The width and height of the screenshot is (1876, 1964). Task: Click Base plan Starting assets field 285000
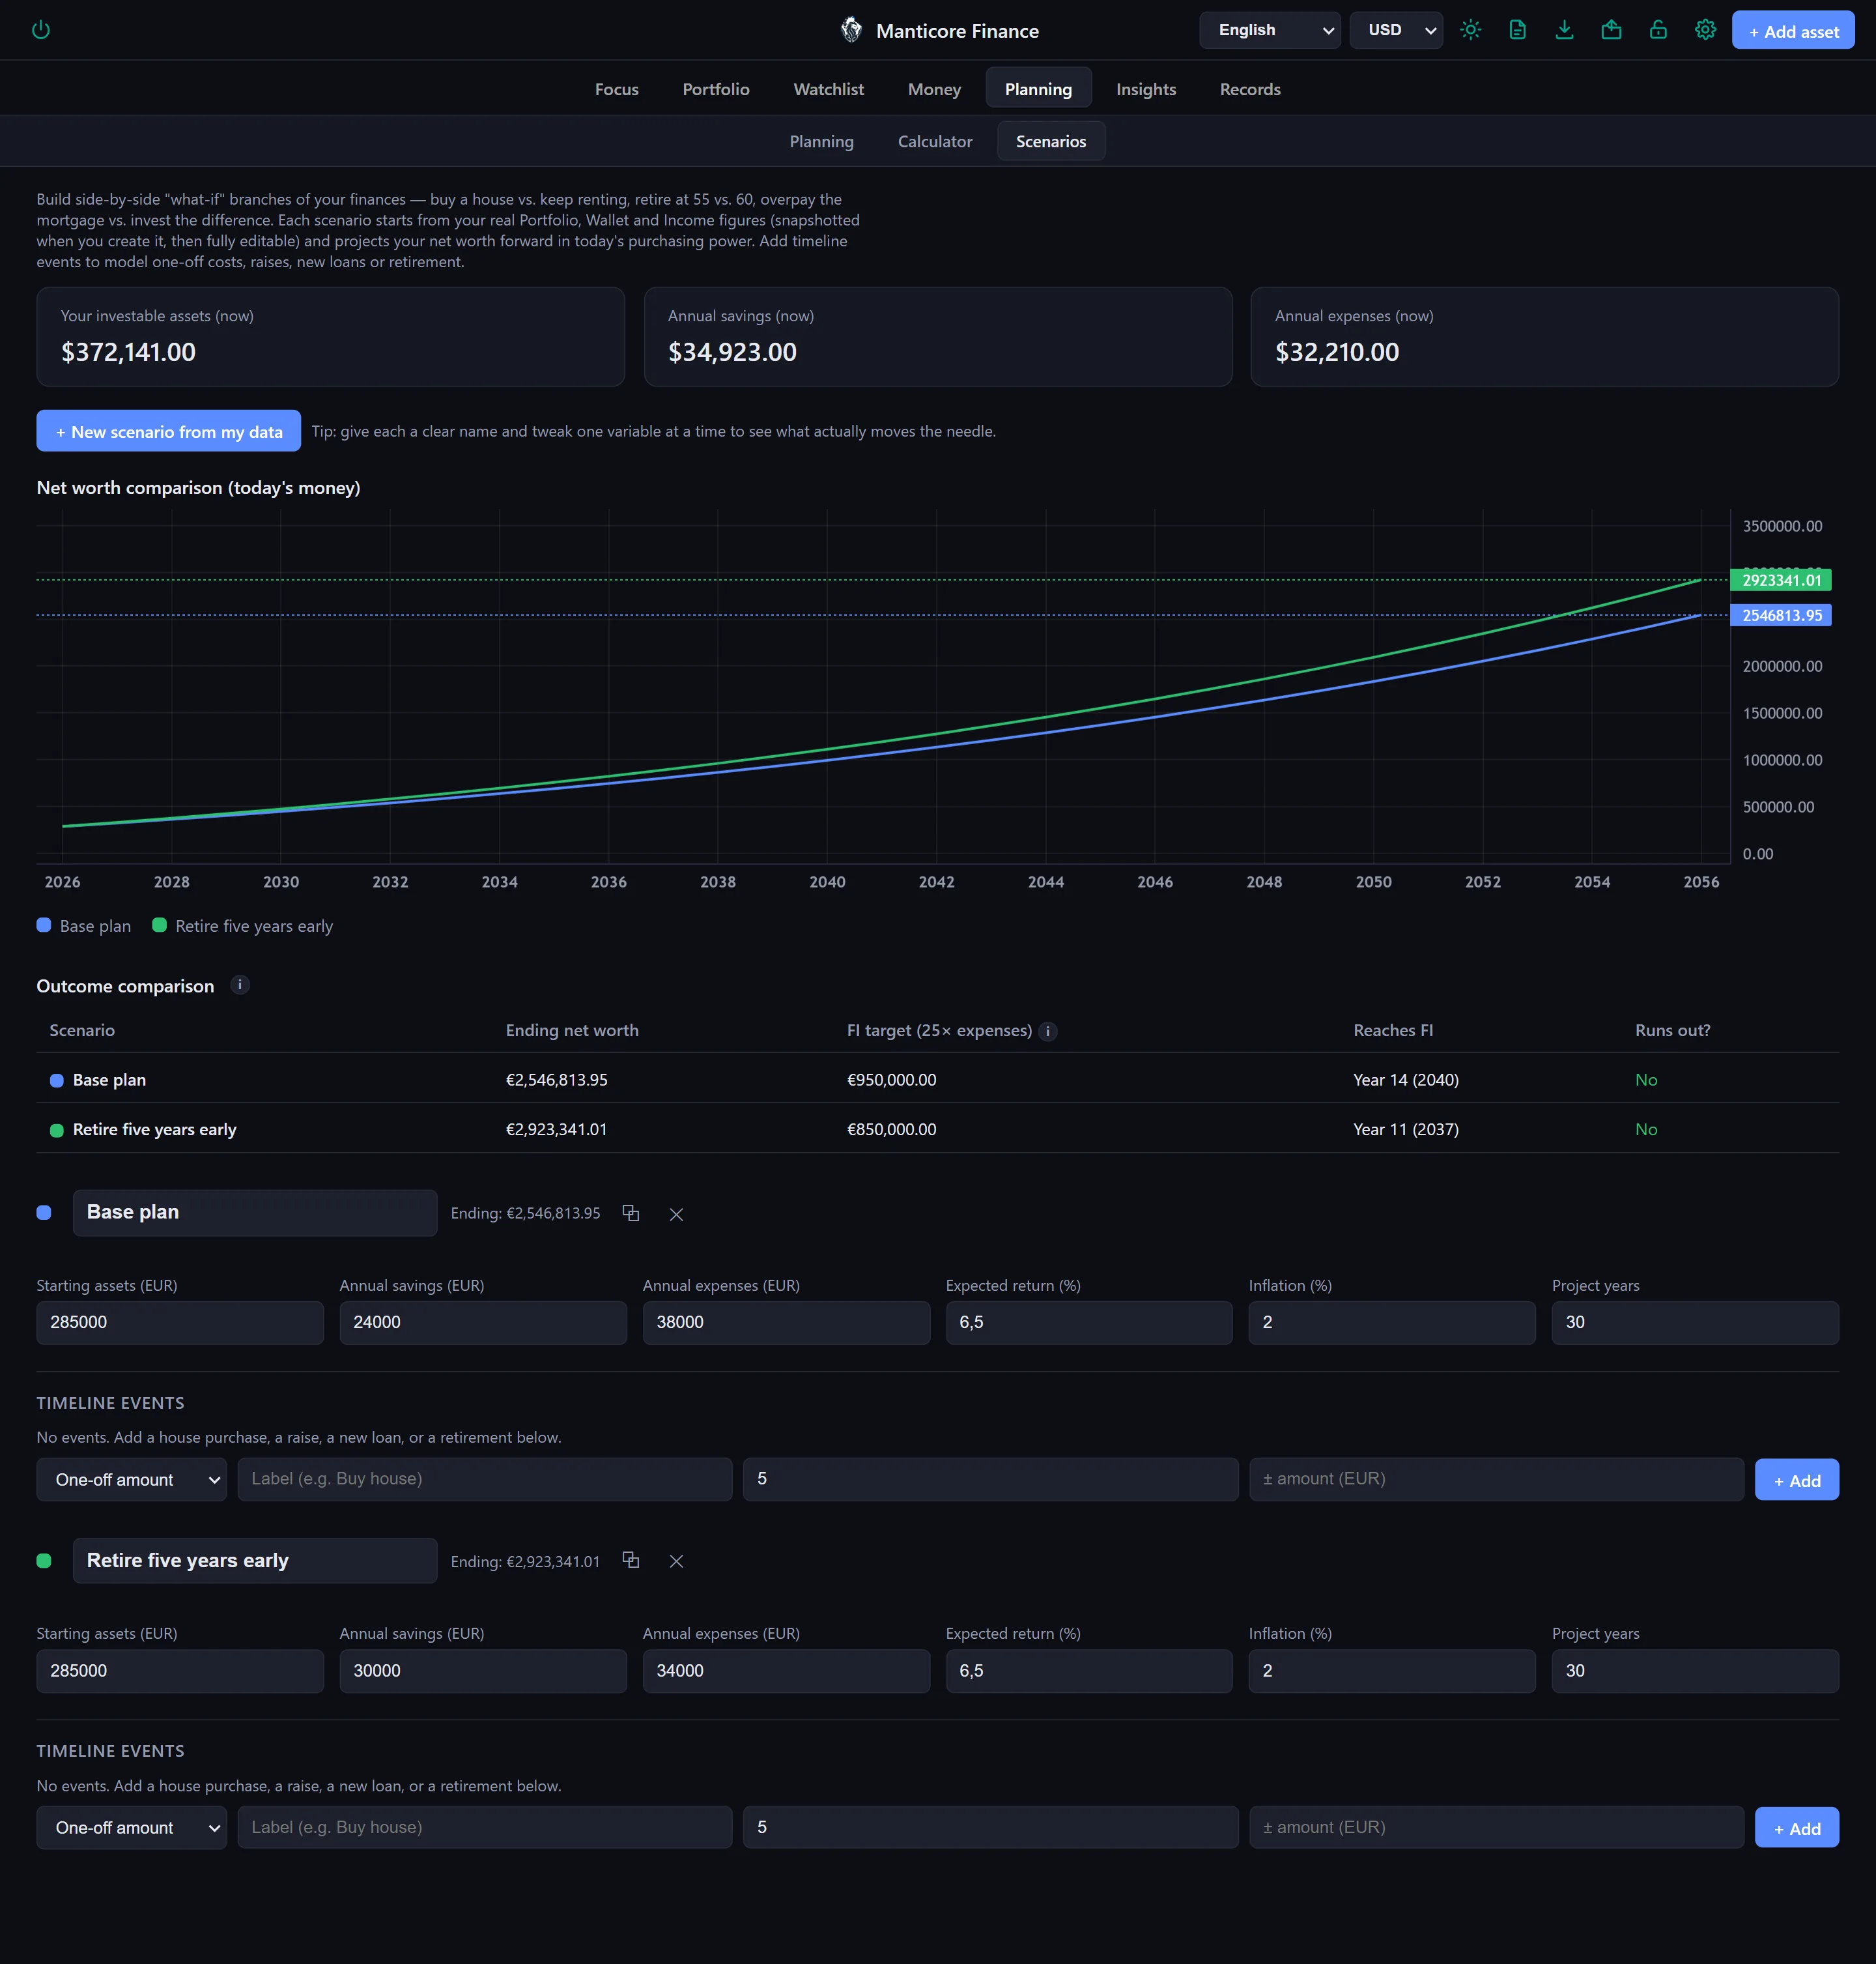pyautogui.click(x=180, y=1321)
